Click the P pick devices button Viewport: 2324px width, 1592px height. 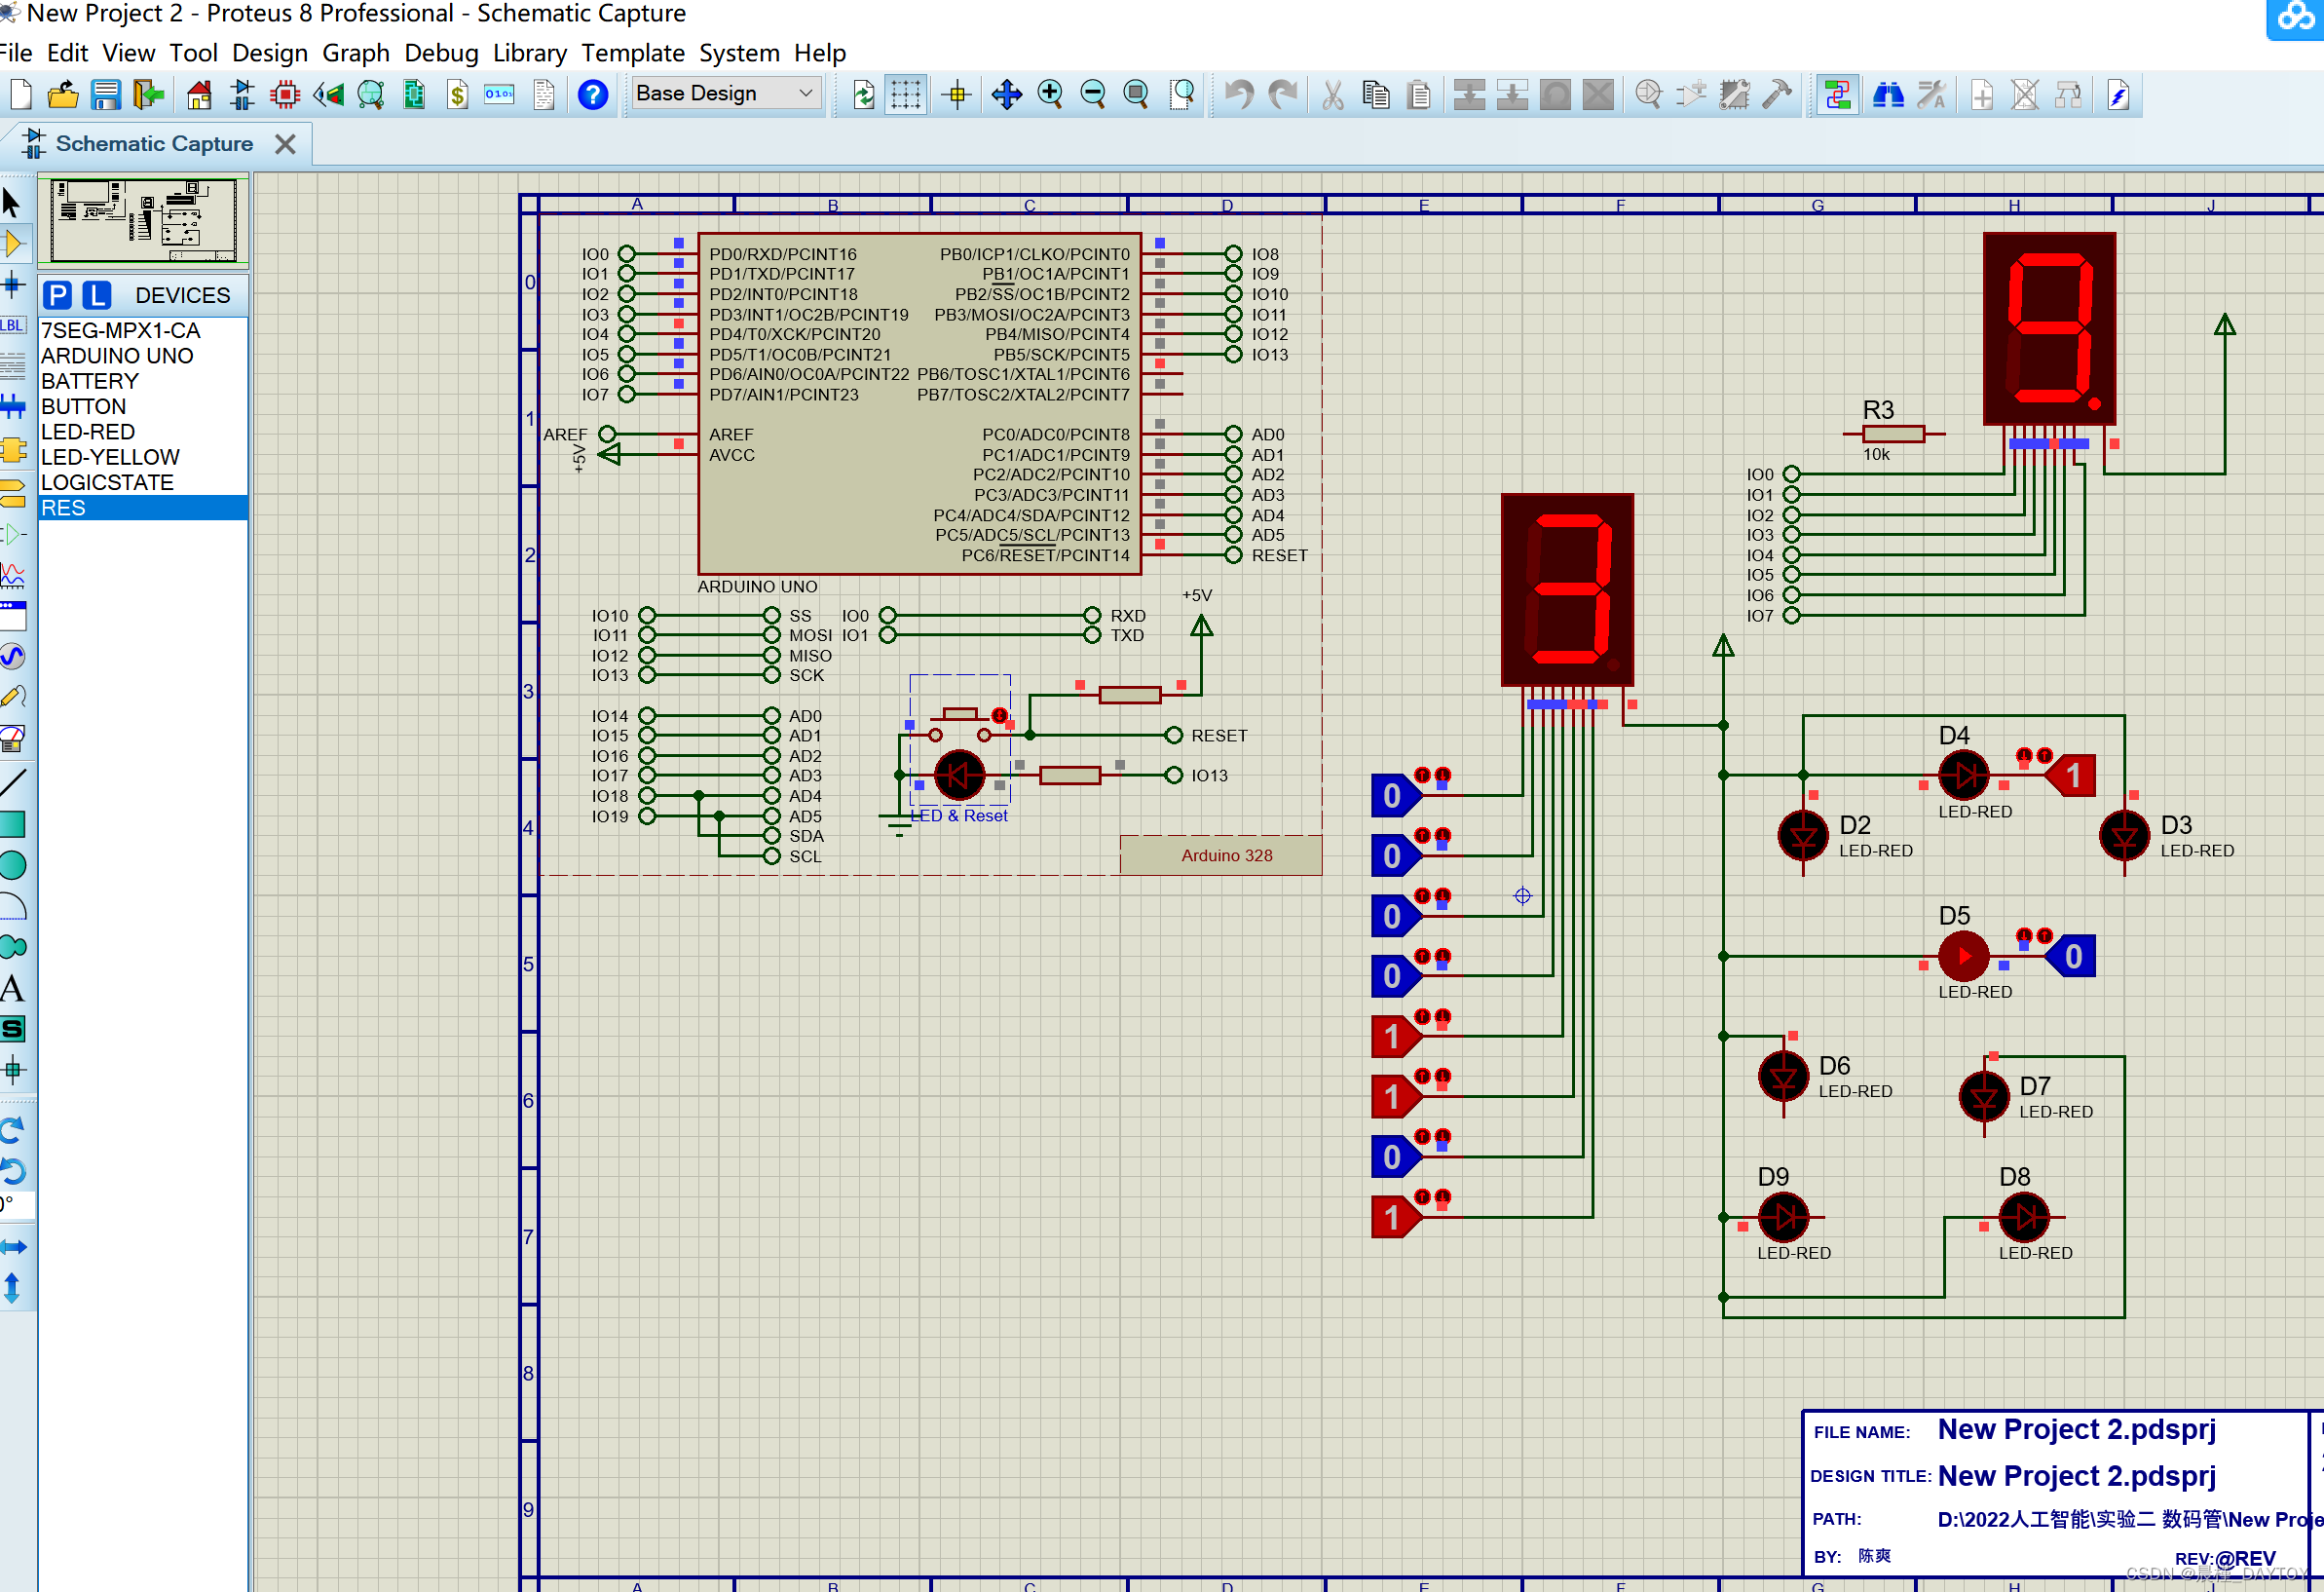tap(58, 295)
